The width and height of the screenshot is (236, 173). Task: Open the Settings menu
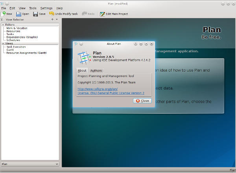point(46,8)
